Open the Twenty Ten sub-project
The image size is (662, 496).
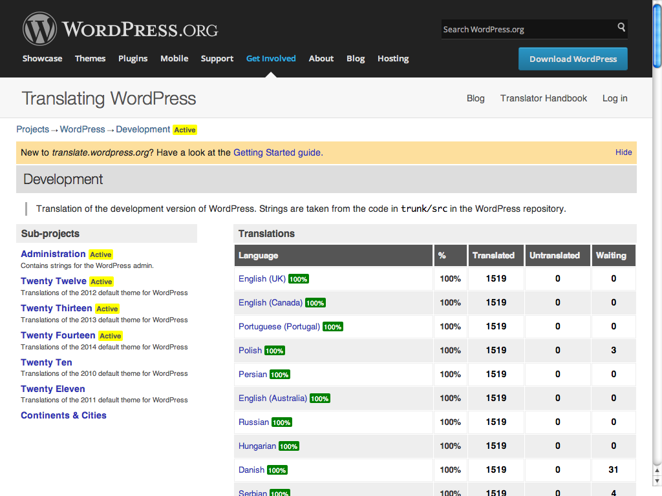[47, 362]
